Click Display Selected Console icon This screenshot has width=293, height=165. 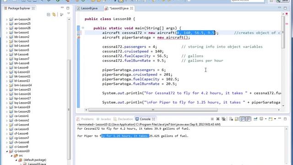[261, 119]
